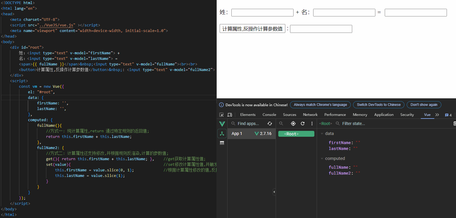Click the 'return this.firstName + this.lastName;' line
The width and height of the screenshot is (456, 218).
tap(89, 136)
